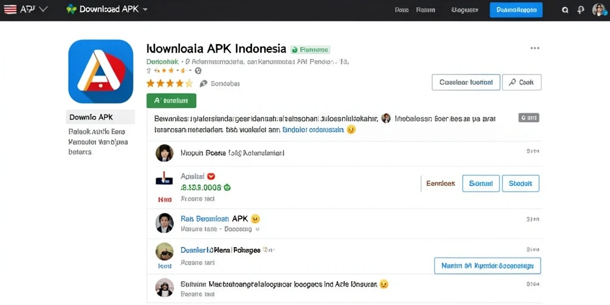This screenshot has height=305, width=610.
Task: Expand the flag language dropdown chevron
Action: pyautogui.click(x=43, y=10)
